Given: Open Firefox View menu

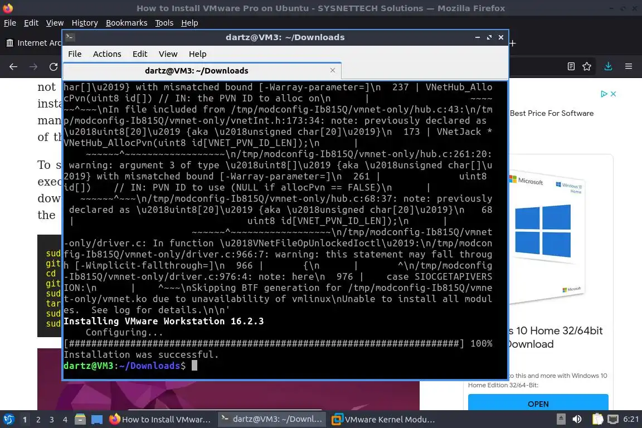Looking at the screenshot, I should coord(55,23).
